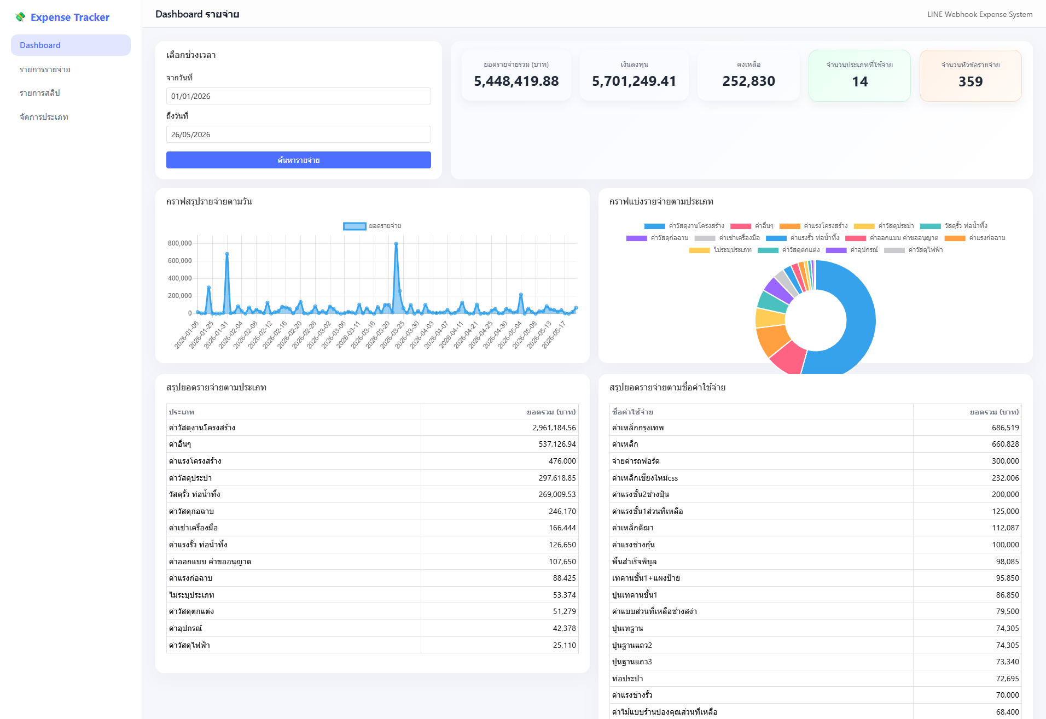Toggle ค่าวัสดุไฟฟ้า legend item
This screenshot has width=1046, height=719.
click(x=913, y=250)
